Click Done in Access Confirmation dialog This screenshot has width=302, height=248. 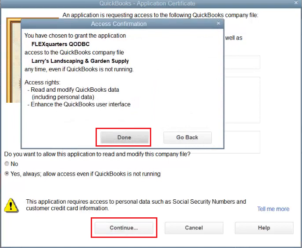124,137
